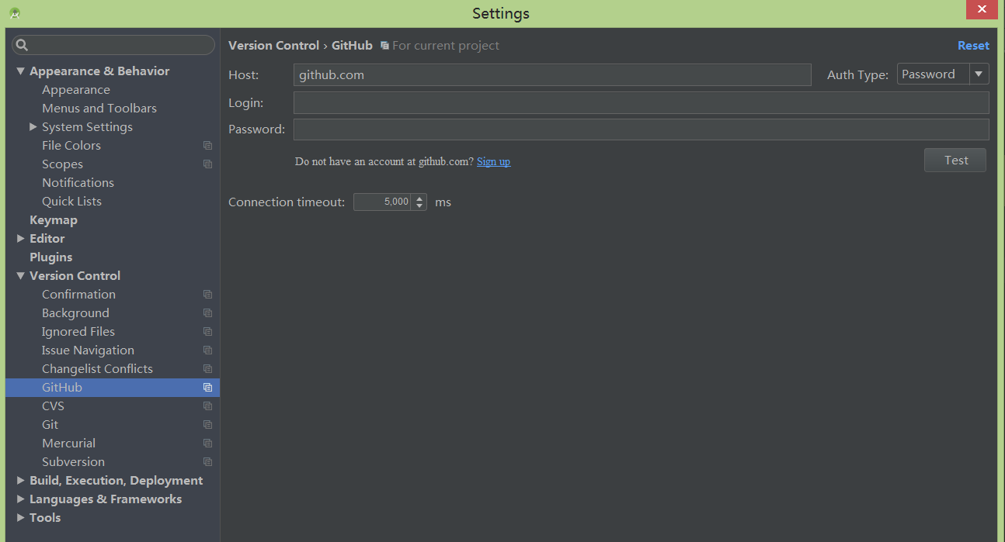1005x542 pixels.
Task: Click the project icon on the GitHub row
Action: [x=207, y=388]
